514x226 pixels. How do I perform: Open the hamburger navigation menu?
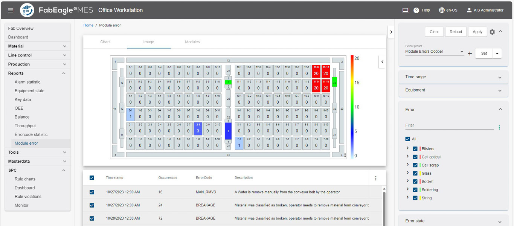11,10
